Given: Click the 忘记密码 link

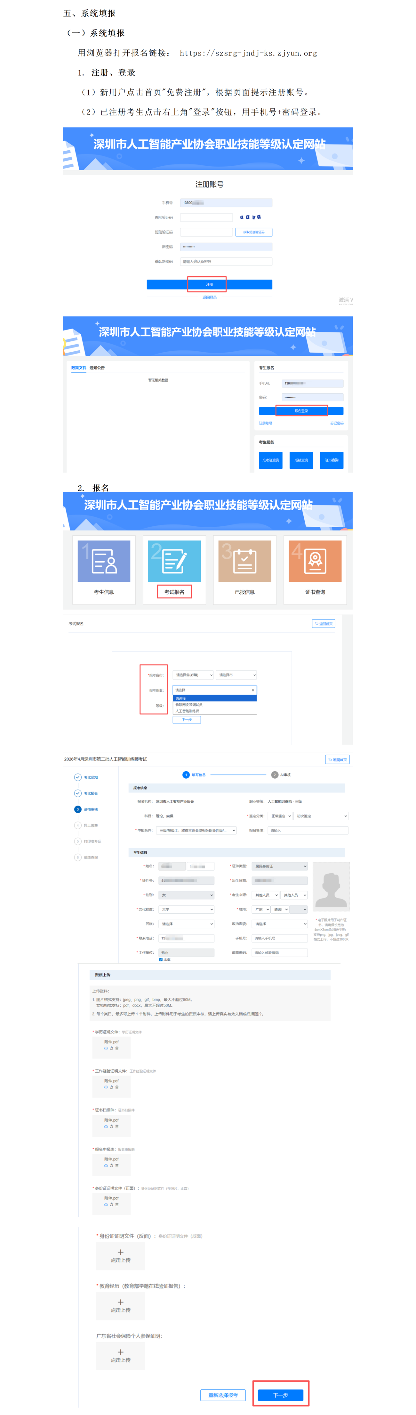Looking at the screenshot, I should tap(337, 423).
